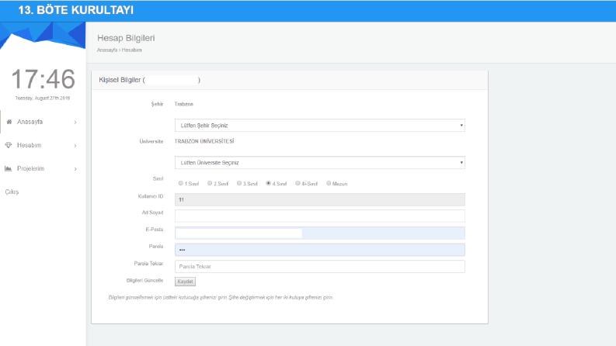616x346 pixels.
Task: Click the Sınıf field label
Action: [158, 178]
